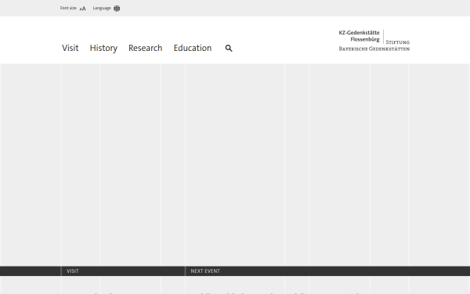Open the History menu

(103, 49)
